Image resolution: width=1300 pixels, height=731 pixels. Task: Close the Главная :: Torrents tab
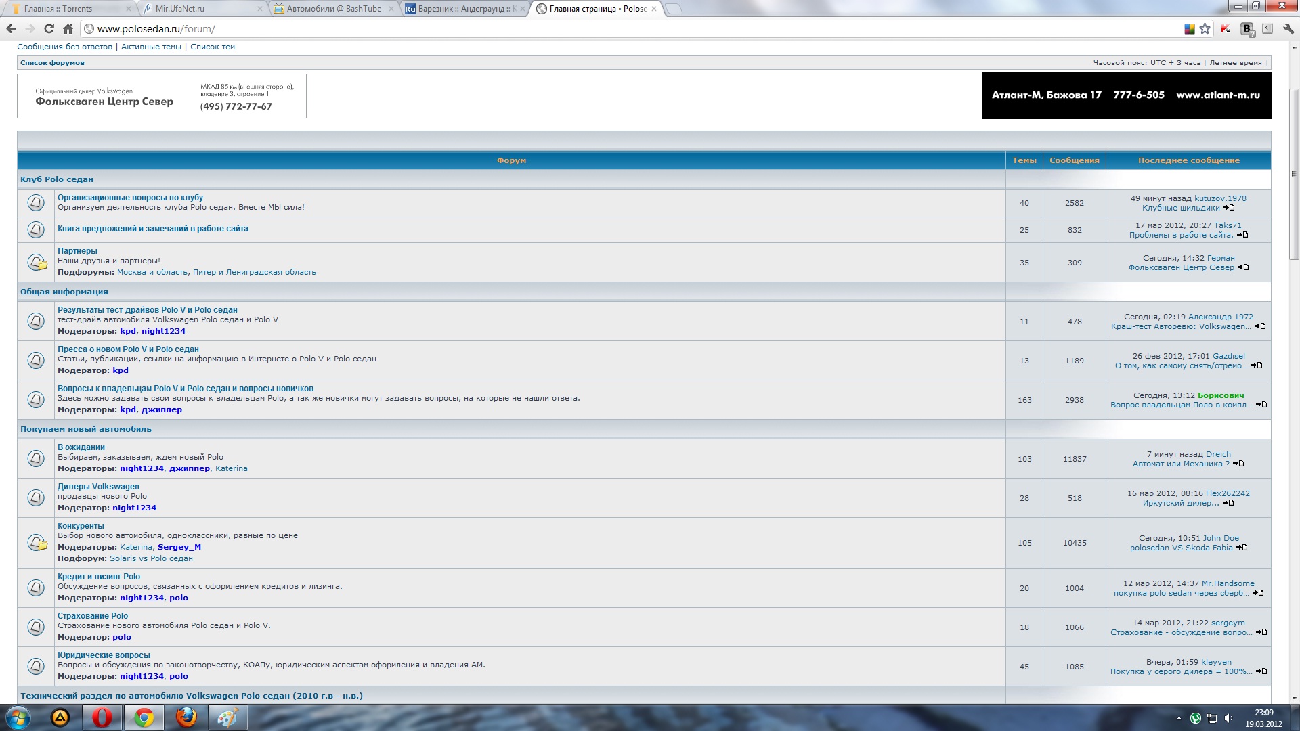pyautogui.click(x=129, y=9)
